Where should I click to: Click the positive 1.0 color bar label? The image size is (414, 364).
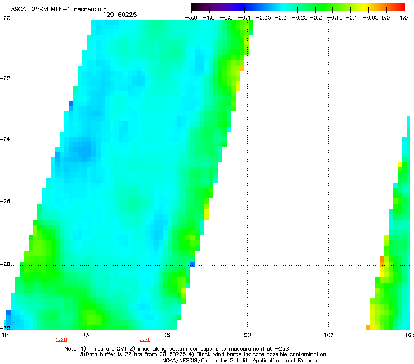click(x=404, y=18)
